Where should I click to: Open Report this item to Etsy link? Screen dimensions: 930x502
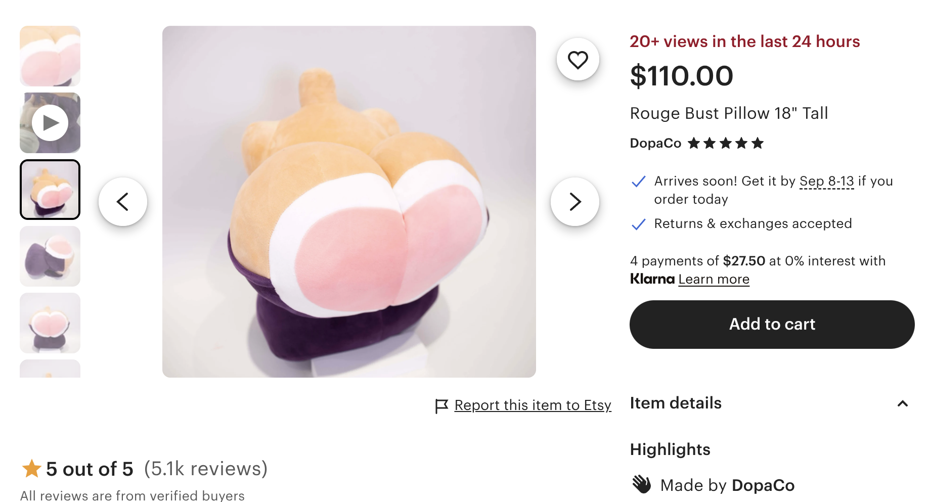point(533,405)
